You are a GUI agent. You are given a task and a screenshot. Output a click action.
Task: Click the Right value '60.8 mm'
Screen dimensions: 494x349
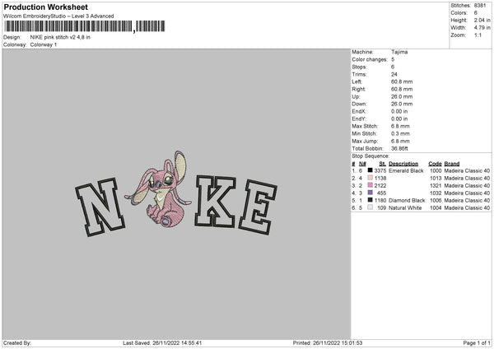click(402, 89)
